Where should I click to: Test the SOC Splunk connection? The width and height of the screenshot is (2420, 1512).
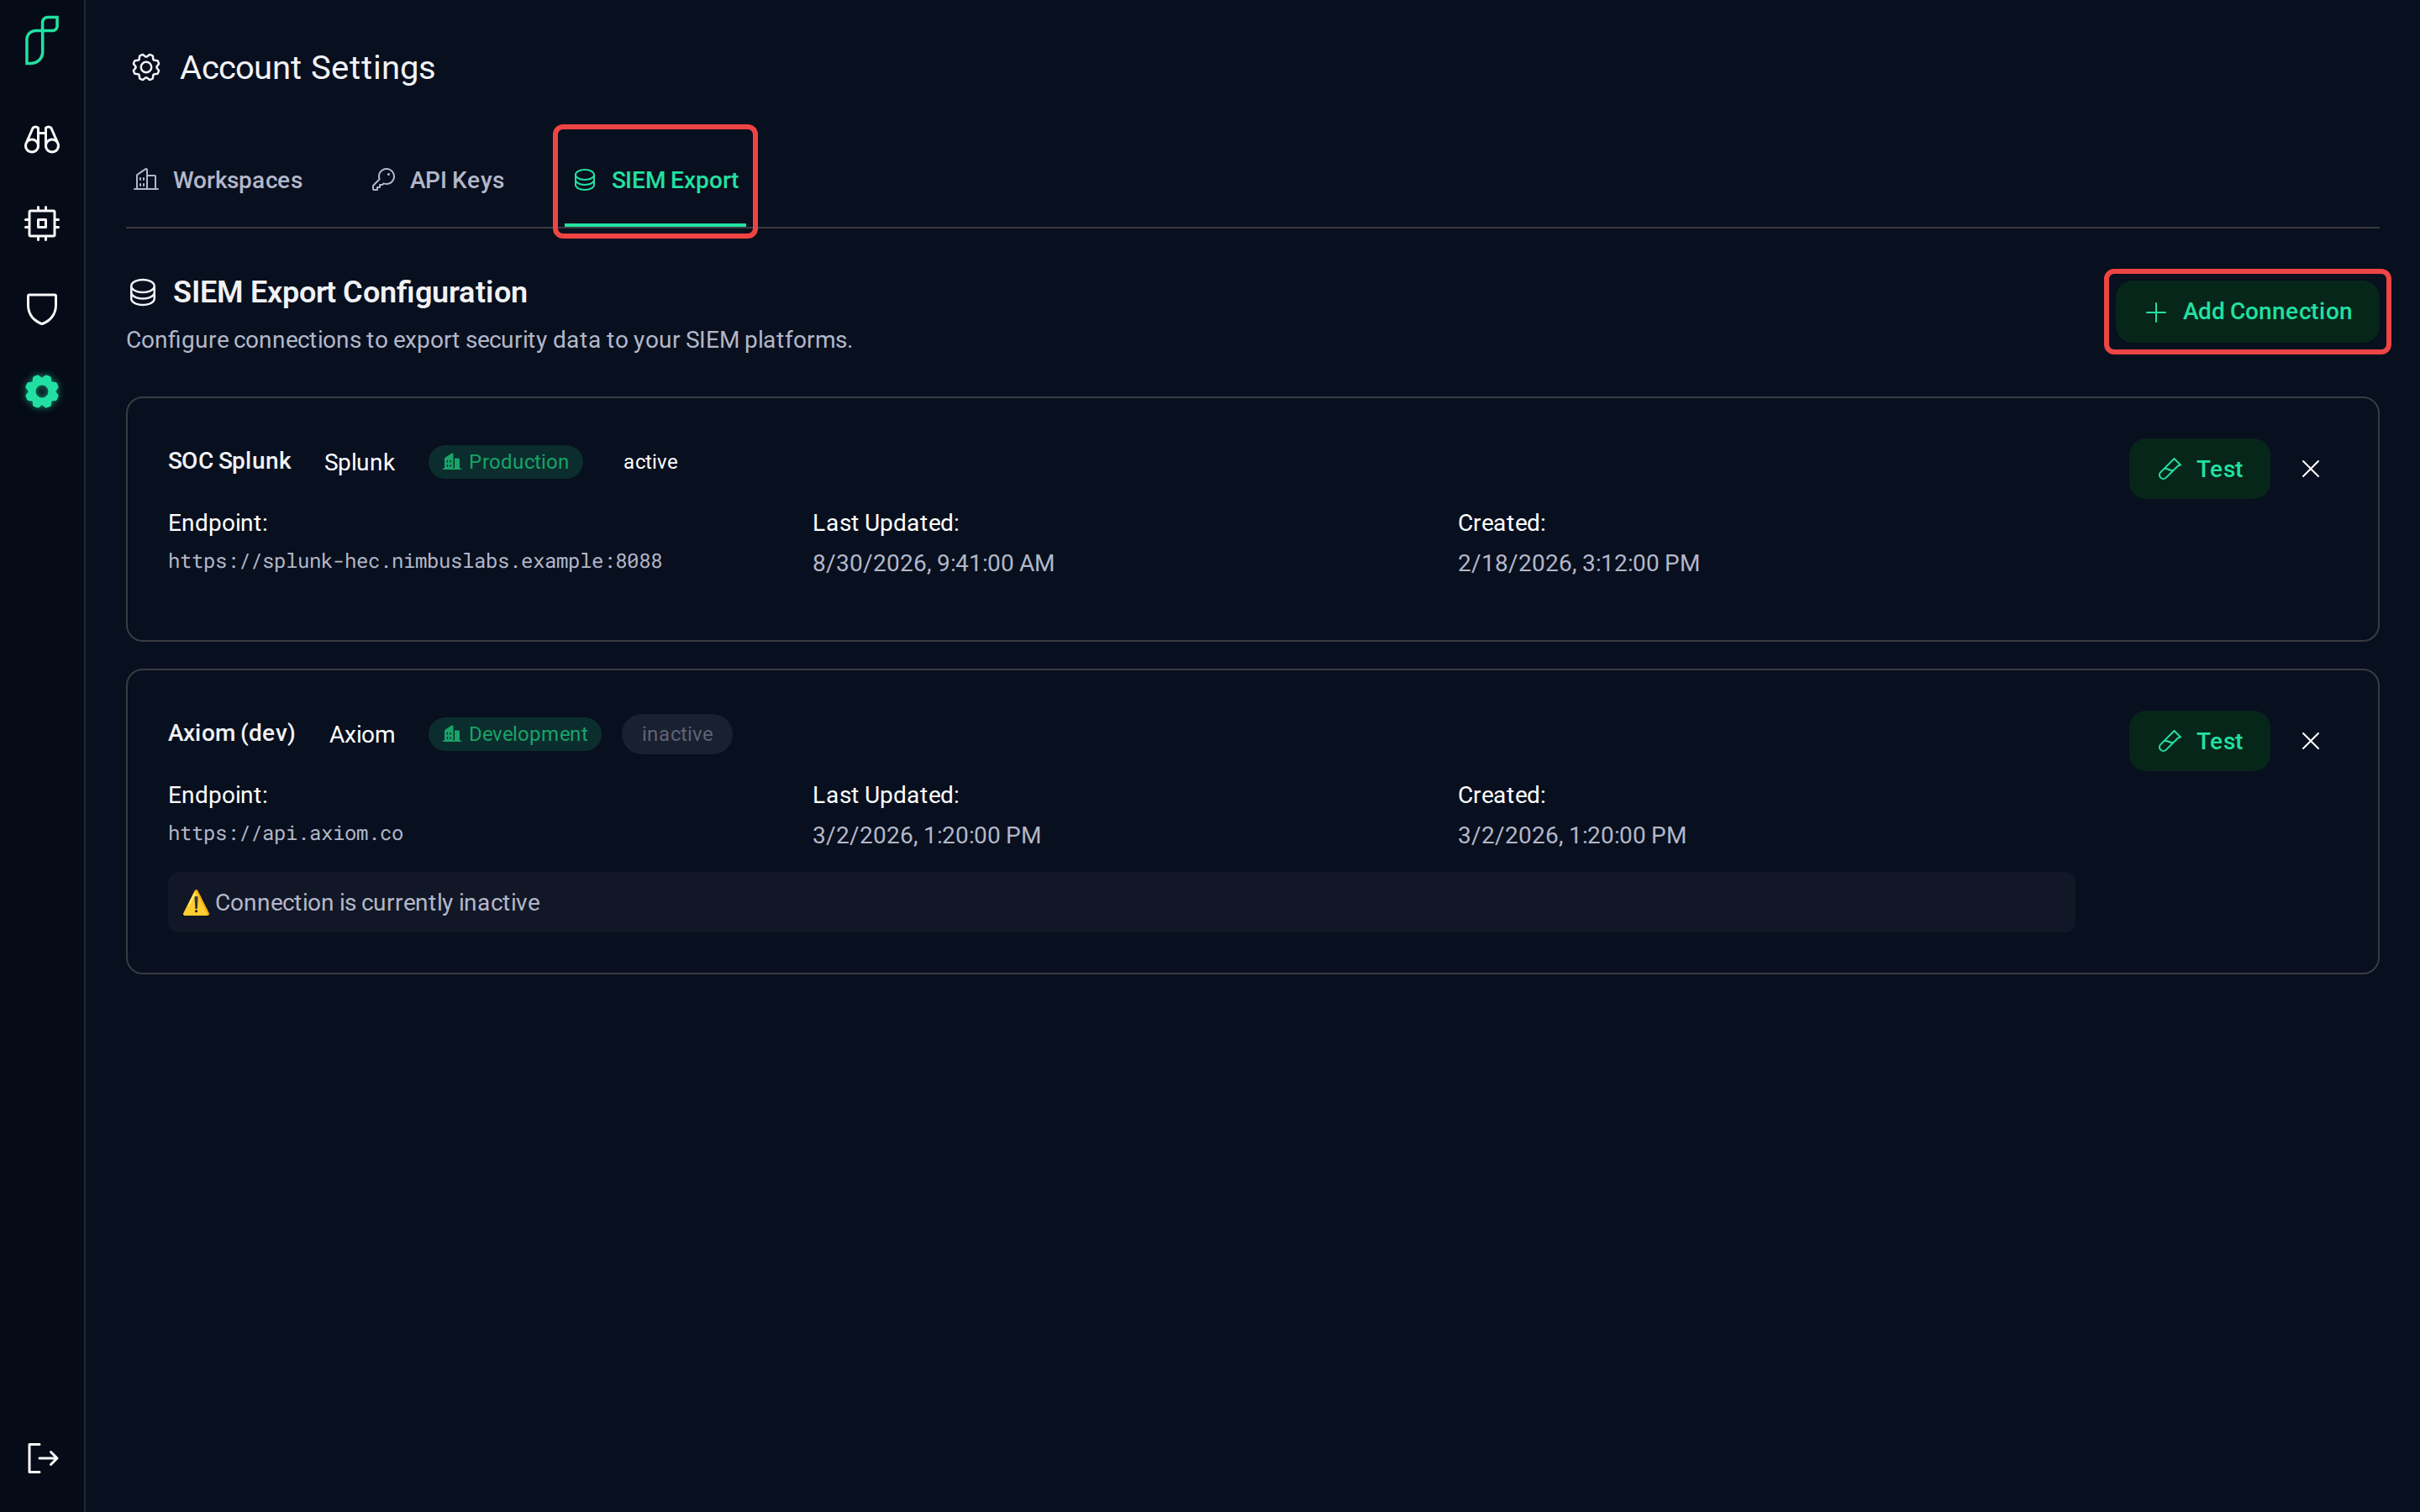pyautogui.click(x=2199, y=469)
